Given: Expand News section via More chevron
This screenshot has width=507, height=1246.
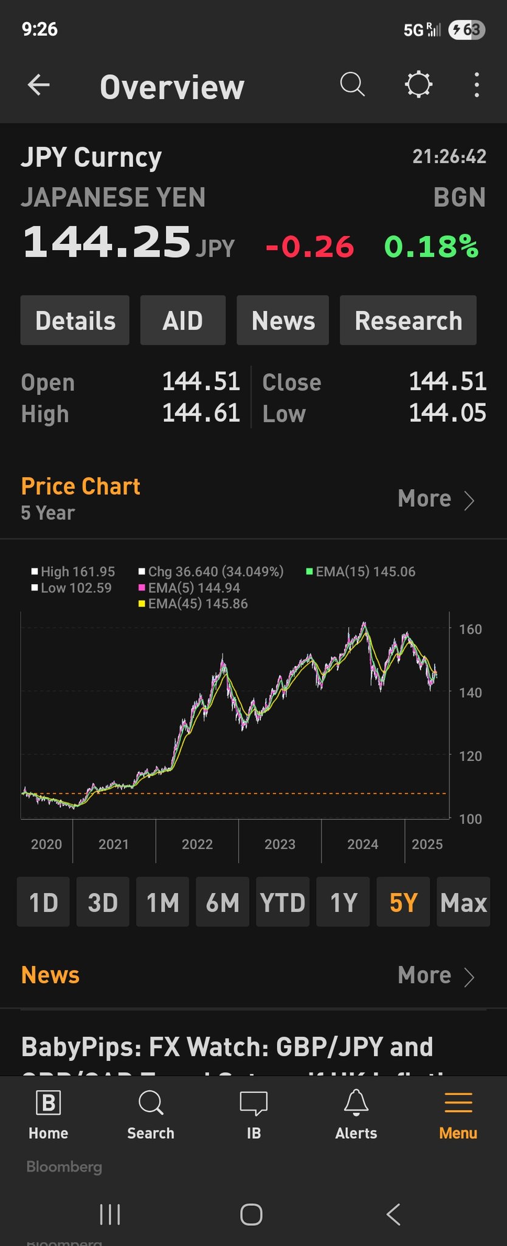Looking at the screenshot, I should pyautogui.click(x=436, y=976).
